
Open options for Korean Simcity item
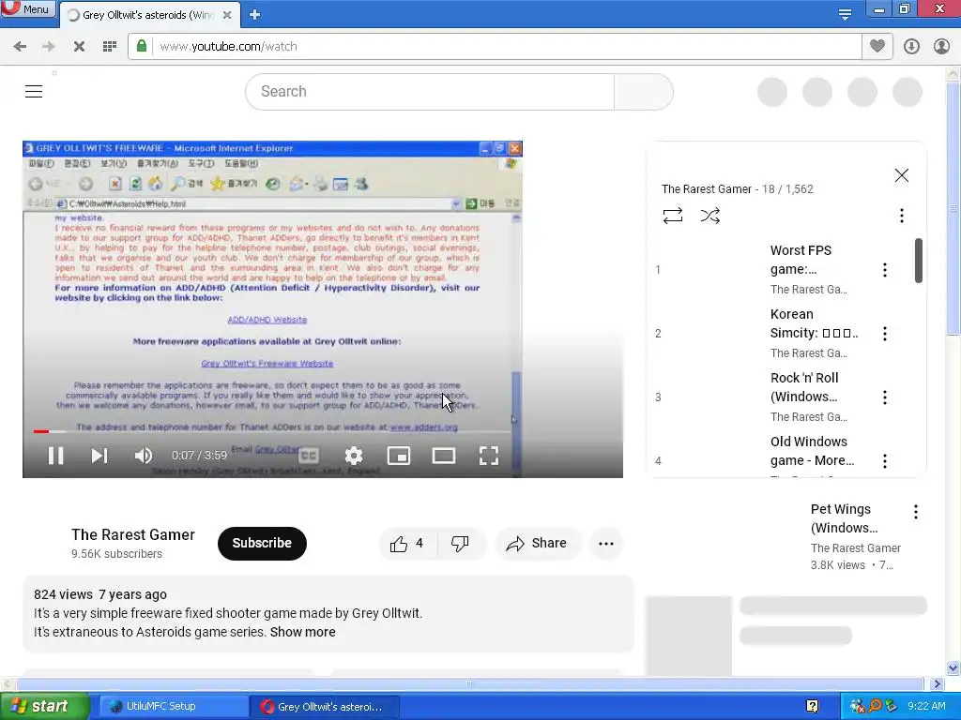(x=885, y=334)
